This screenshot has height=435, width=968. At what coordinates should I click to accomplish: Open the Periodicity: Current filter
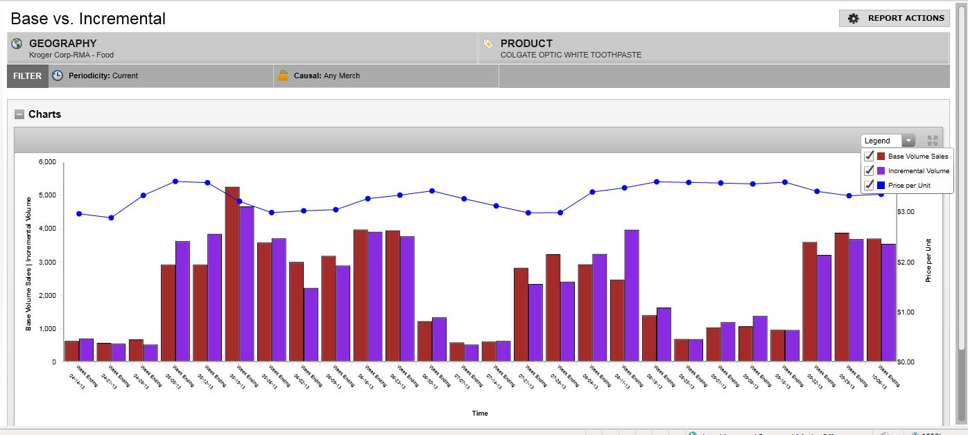coord(103,76)
